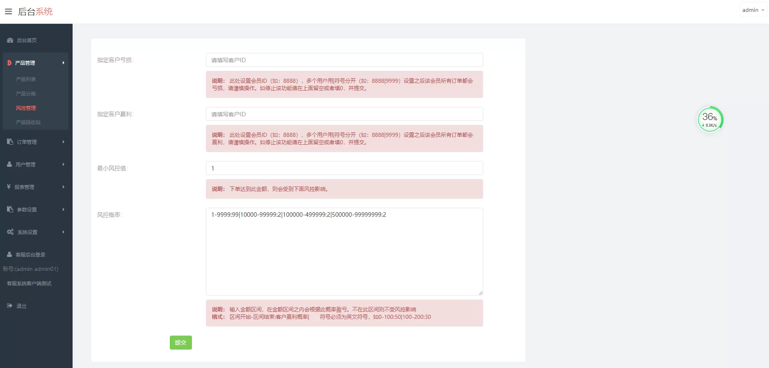Image resolution: width=769 pixels, height=368 pixels.
Task: Click the icon beside 参数设置
Action: tap(10, 209)
